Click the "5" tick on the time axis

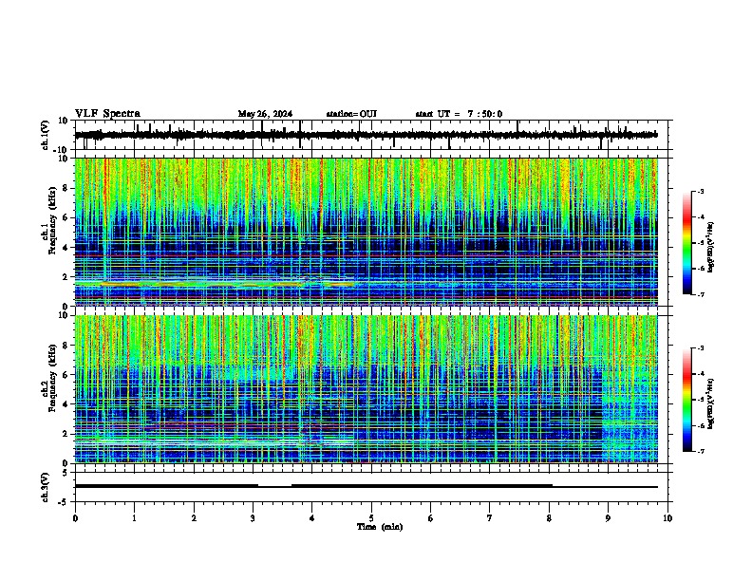pos(371,518)
